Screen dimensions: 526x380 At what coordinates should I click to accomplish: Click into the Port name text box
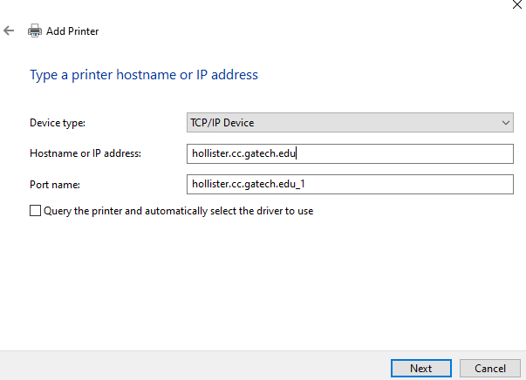coord(349,184)
